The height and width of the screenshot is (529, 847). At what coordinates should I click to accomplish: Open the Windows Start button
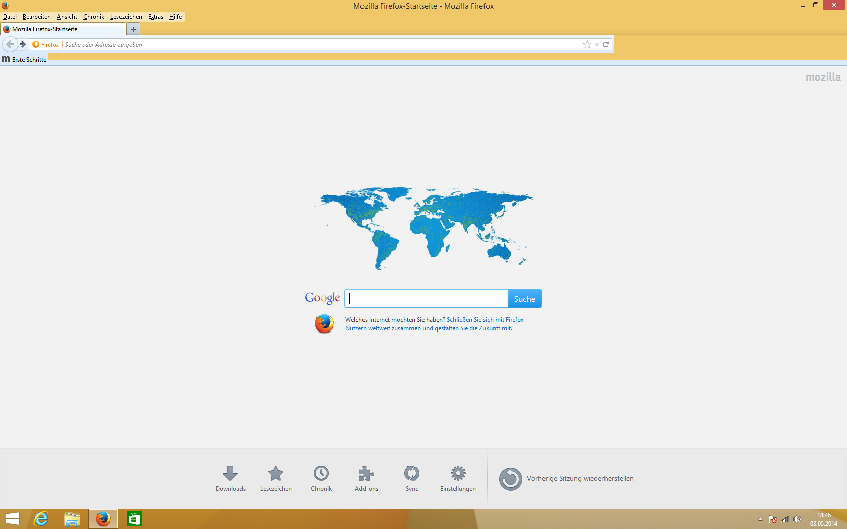click(13, 519)
